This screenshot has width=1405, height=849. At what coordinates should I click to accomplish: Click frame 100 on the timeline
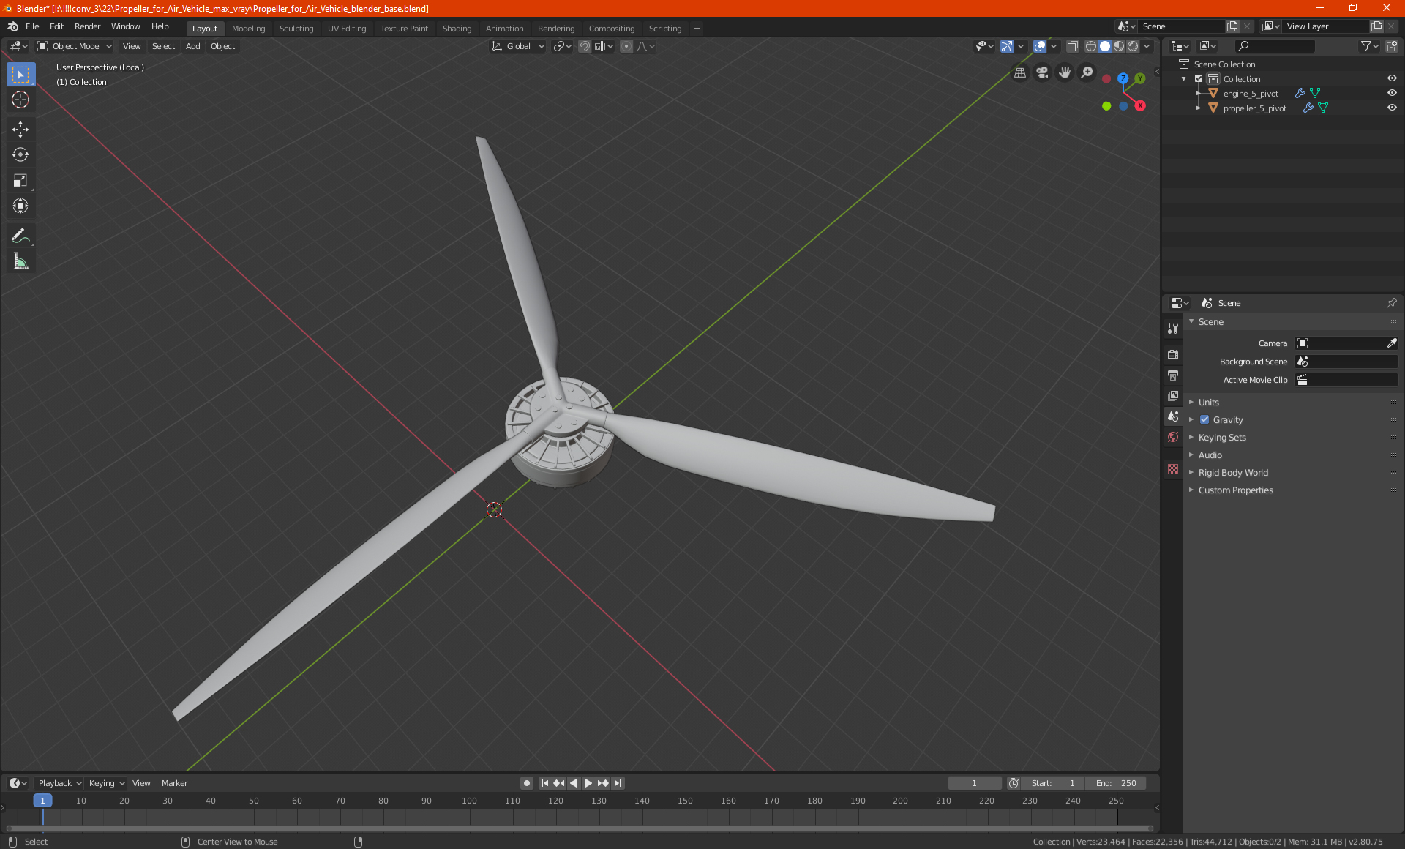point(469,801)
